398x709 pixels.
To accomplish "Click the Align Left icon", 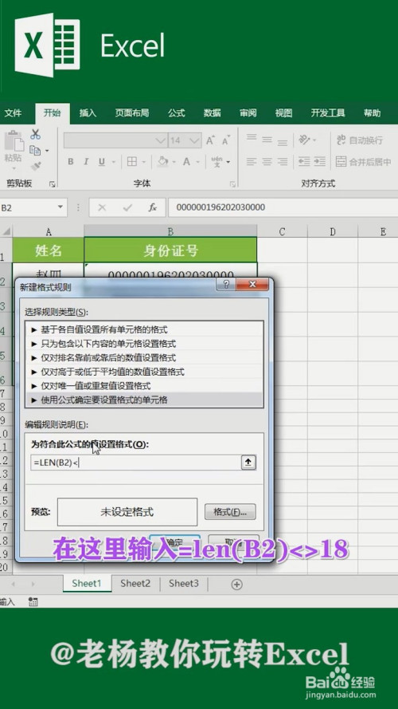I will click(x=252, y=161).
